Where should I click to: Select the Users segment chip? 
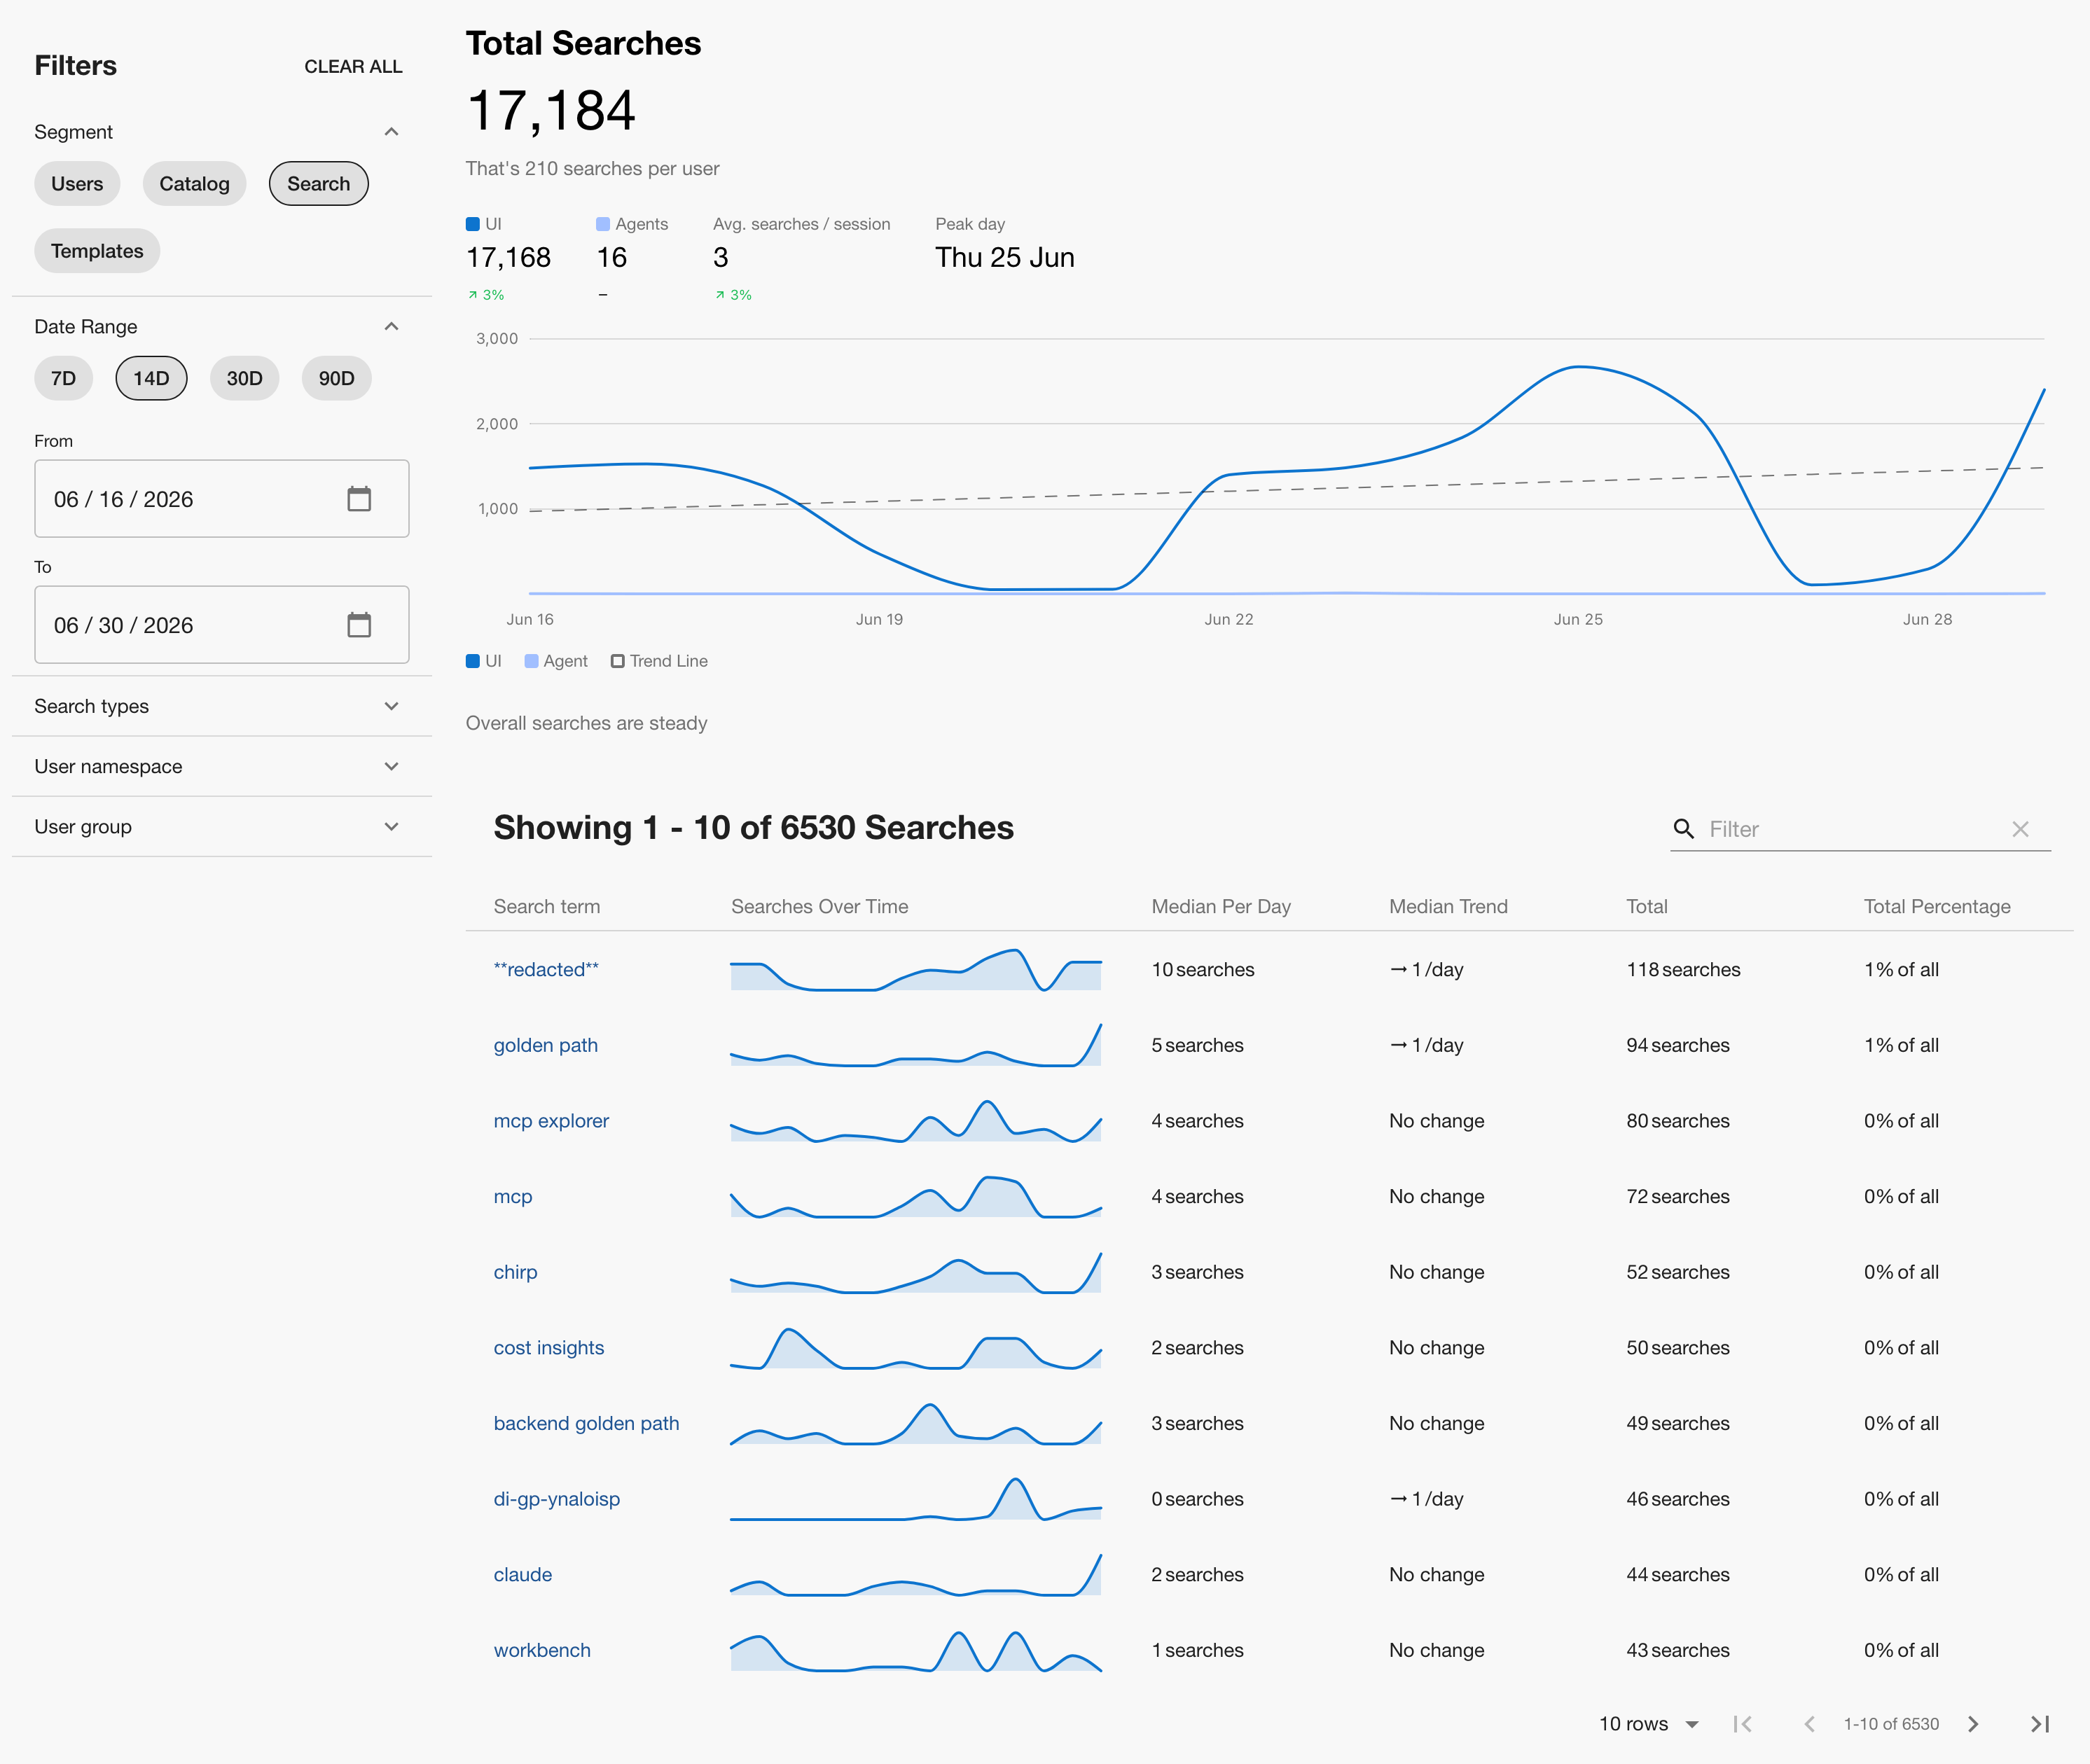click(77, 184)
